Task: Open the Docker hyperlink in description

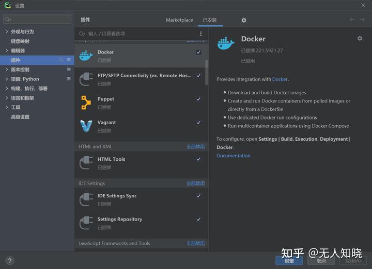Action: [280, 79]
